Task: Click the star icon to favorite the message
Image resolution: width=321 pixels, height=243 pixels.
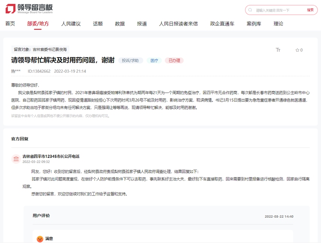Action: 297,50
